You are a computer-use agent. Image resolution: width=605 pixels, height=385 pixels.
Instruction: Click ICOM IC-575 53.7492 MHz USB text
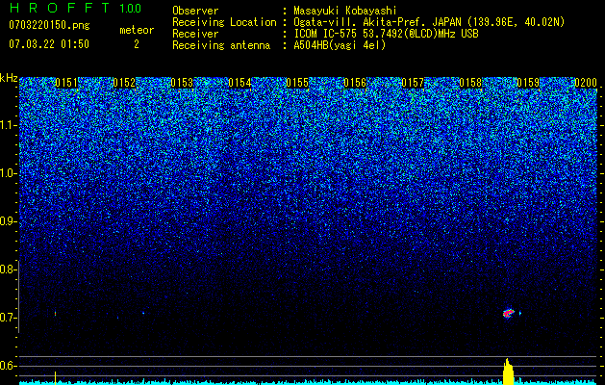[386, 34]
